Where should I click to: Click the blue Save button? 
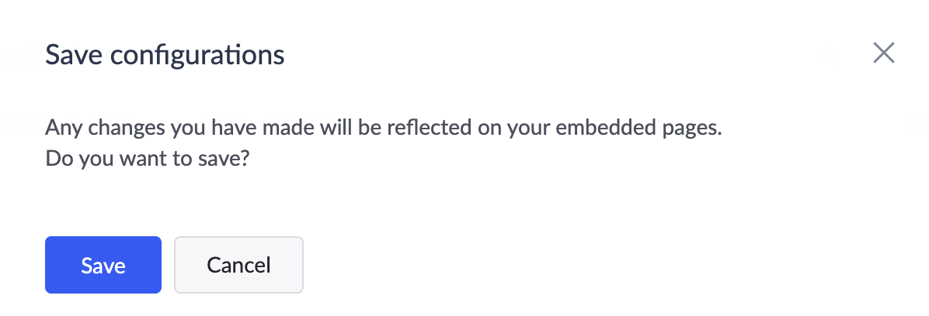(x=103, y=265)
